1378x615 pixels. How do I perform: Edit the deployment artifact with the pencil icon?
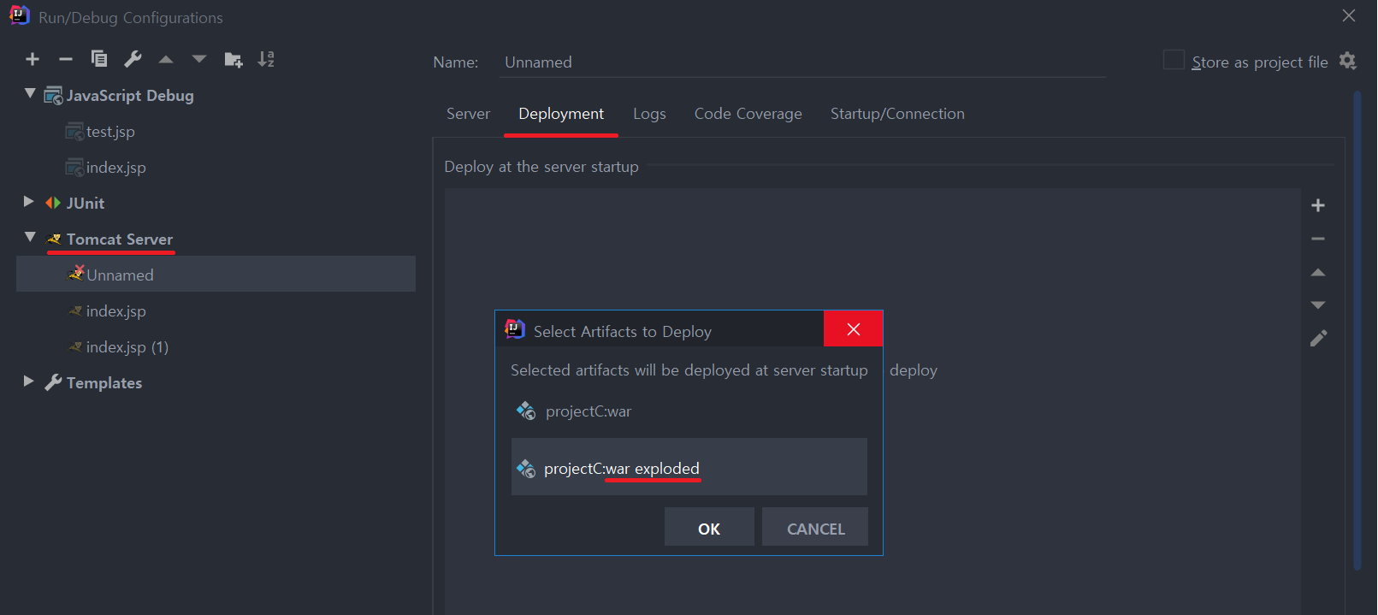pyautogui.click(x=1318, y=339)
